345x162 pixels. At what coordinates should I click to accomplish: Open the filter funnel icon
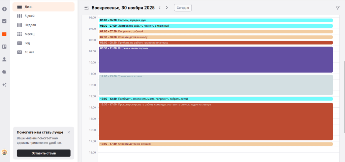point(338,8)
